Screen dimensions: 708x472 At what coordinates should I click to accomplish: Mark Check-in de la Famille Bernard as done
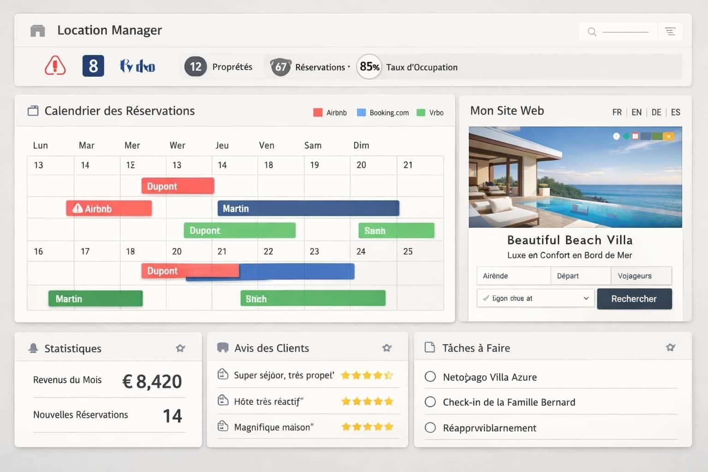pyautogui.click(x=430, y=402)
